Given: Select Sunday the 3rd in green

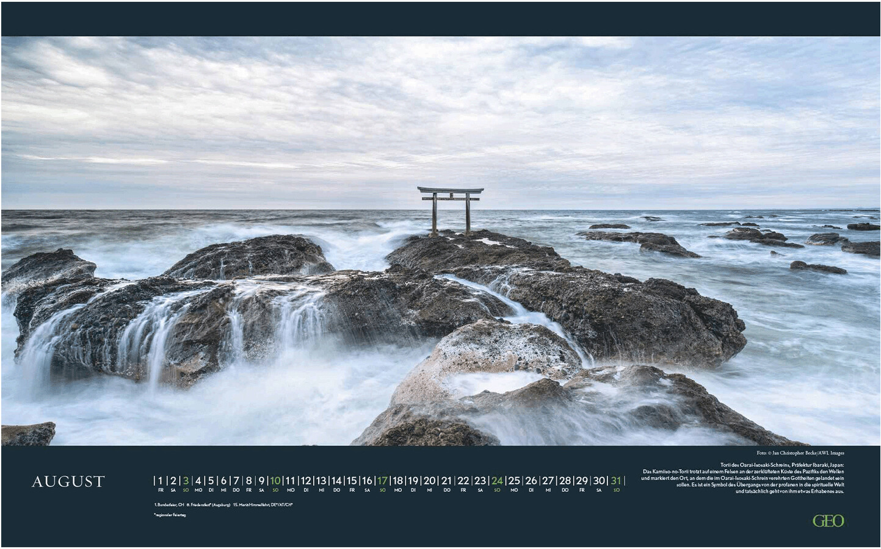Looking at the screenshot, I should 186,481.
